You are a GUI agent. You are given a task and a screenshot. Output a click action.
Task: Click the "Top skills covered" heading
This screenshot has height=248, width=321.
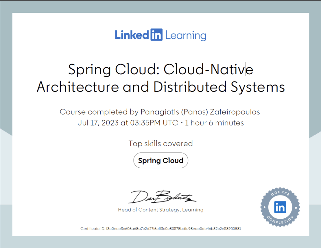161,144
